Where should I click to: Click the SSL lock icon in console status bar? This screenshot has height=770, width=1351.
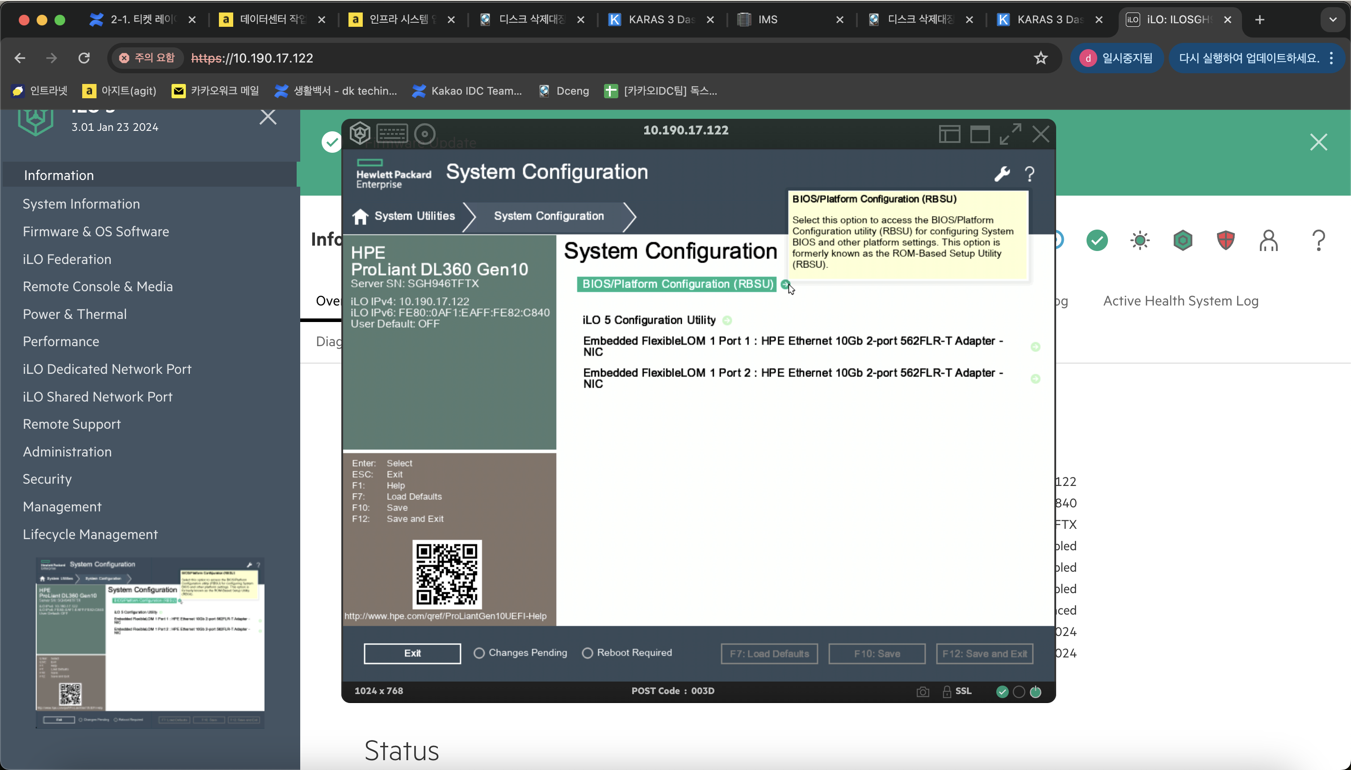(947, 691)
